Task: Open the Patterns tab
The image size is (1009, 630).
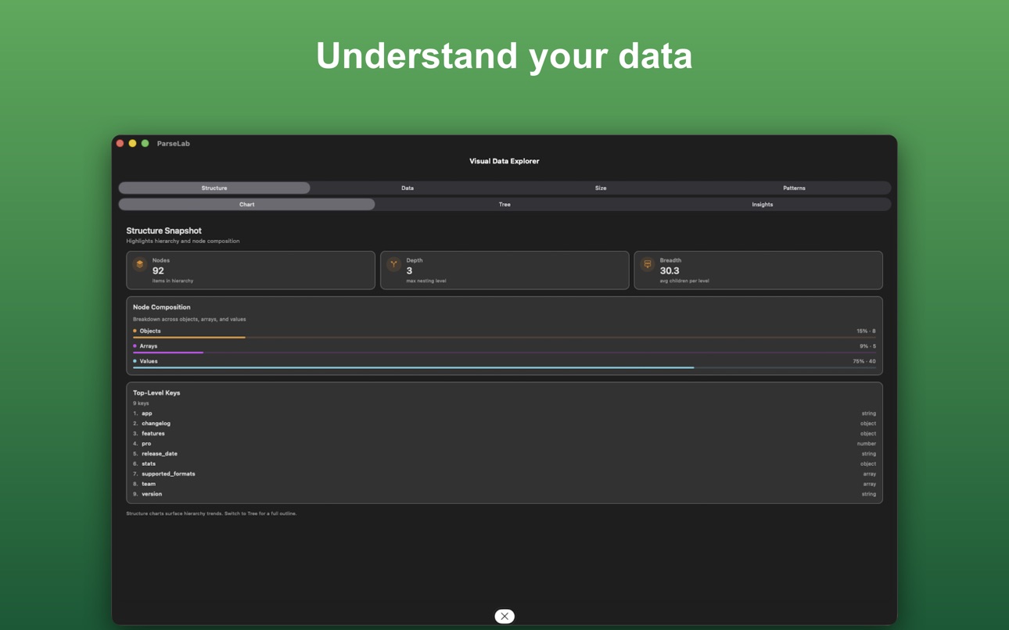Action: [x=794, y=188]
